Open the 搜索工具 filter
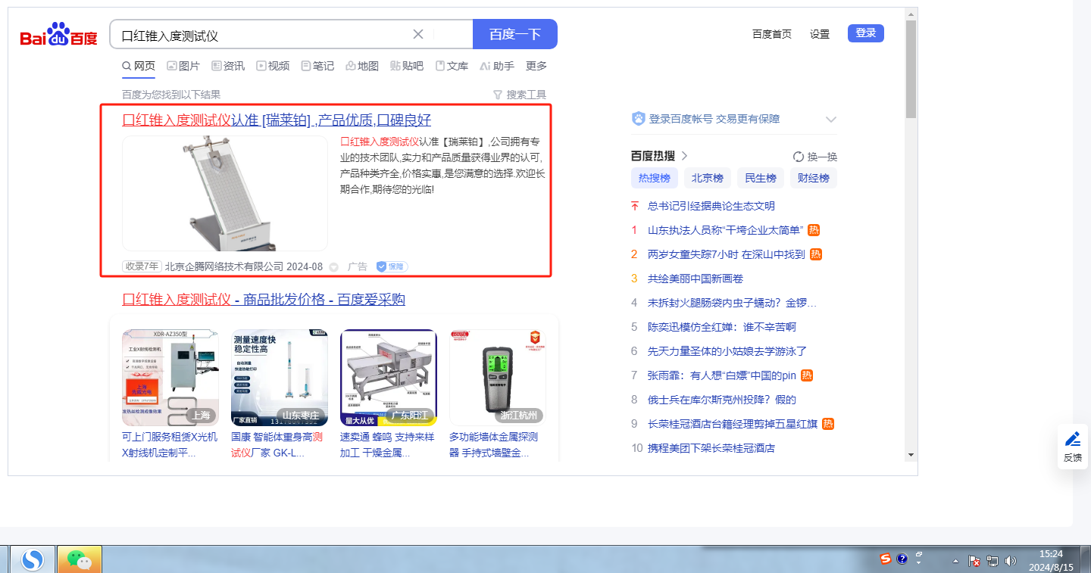 click(520, 95)
